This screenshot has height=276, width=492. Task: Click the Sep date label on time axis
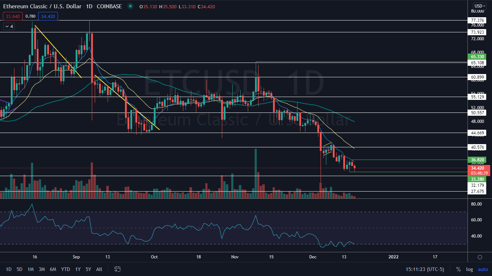point(76,257)
